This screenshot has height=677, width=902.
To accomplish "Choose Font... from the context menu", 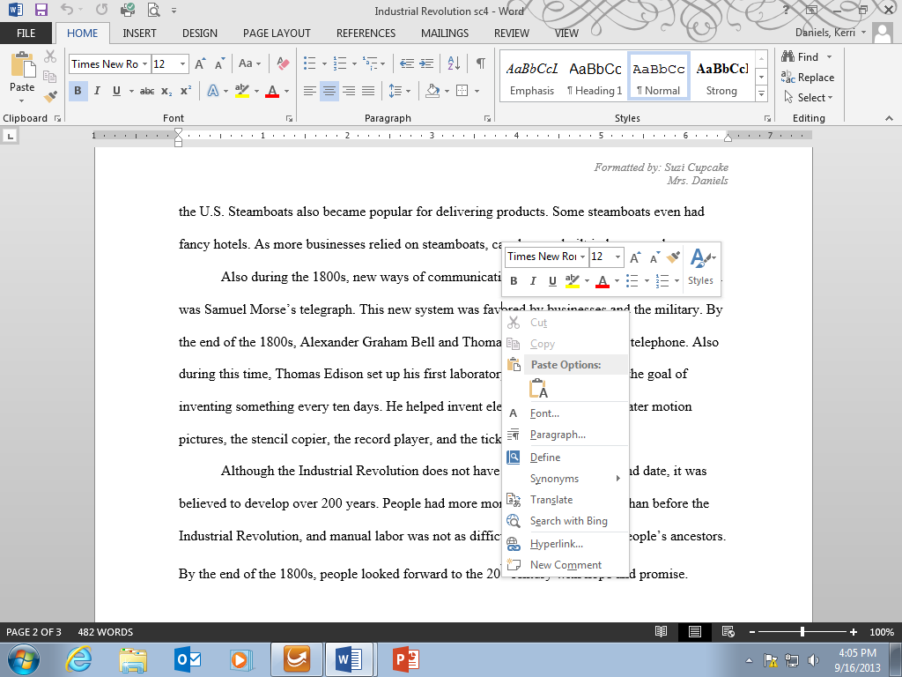I will point(566,413).
